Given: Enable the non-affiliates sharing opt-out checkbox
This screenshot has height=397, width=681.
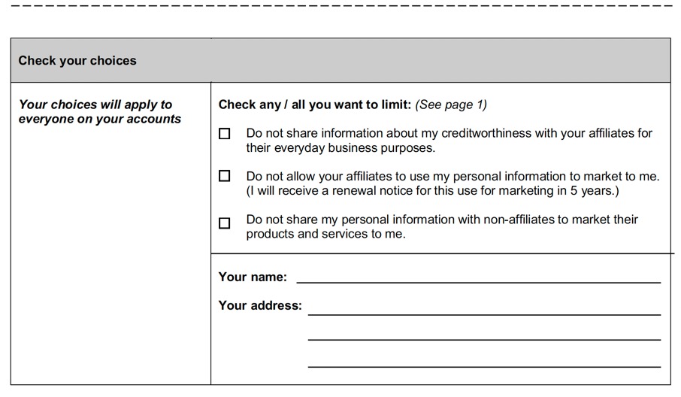Looking at the screenshot, I should click(x=224, y=223).
